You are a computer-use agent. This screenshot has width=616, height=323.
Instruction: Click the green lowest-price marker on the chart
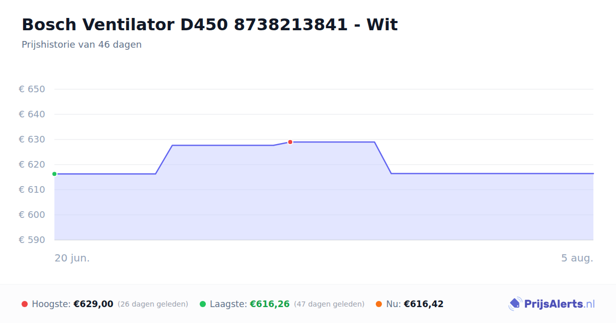click(x=54, y=174)
